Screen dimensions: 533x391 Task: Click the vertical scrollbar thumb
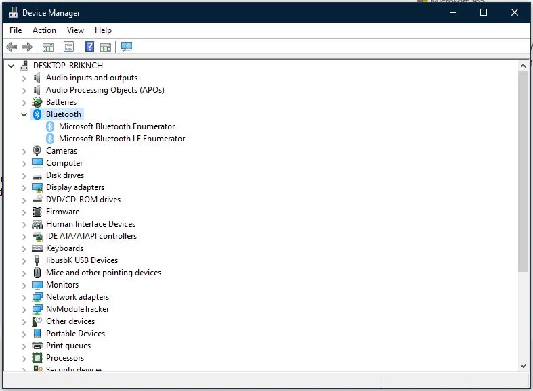523,171
